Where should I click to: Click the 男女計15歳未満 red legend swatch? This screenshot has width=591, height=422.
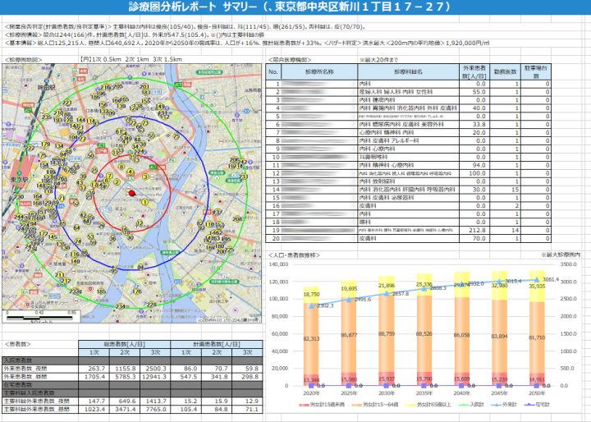(304, 405)
